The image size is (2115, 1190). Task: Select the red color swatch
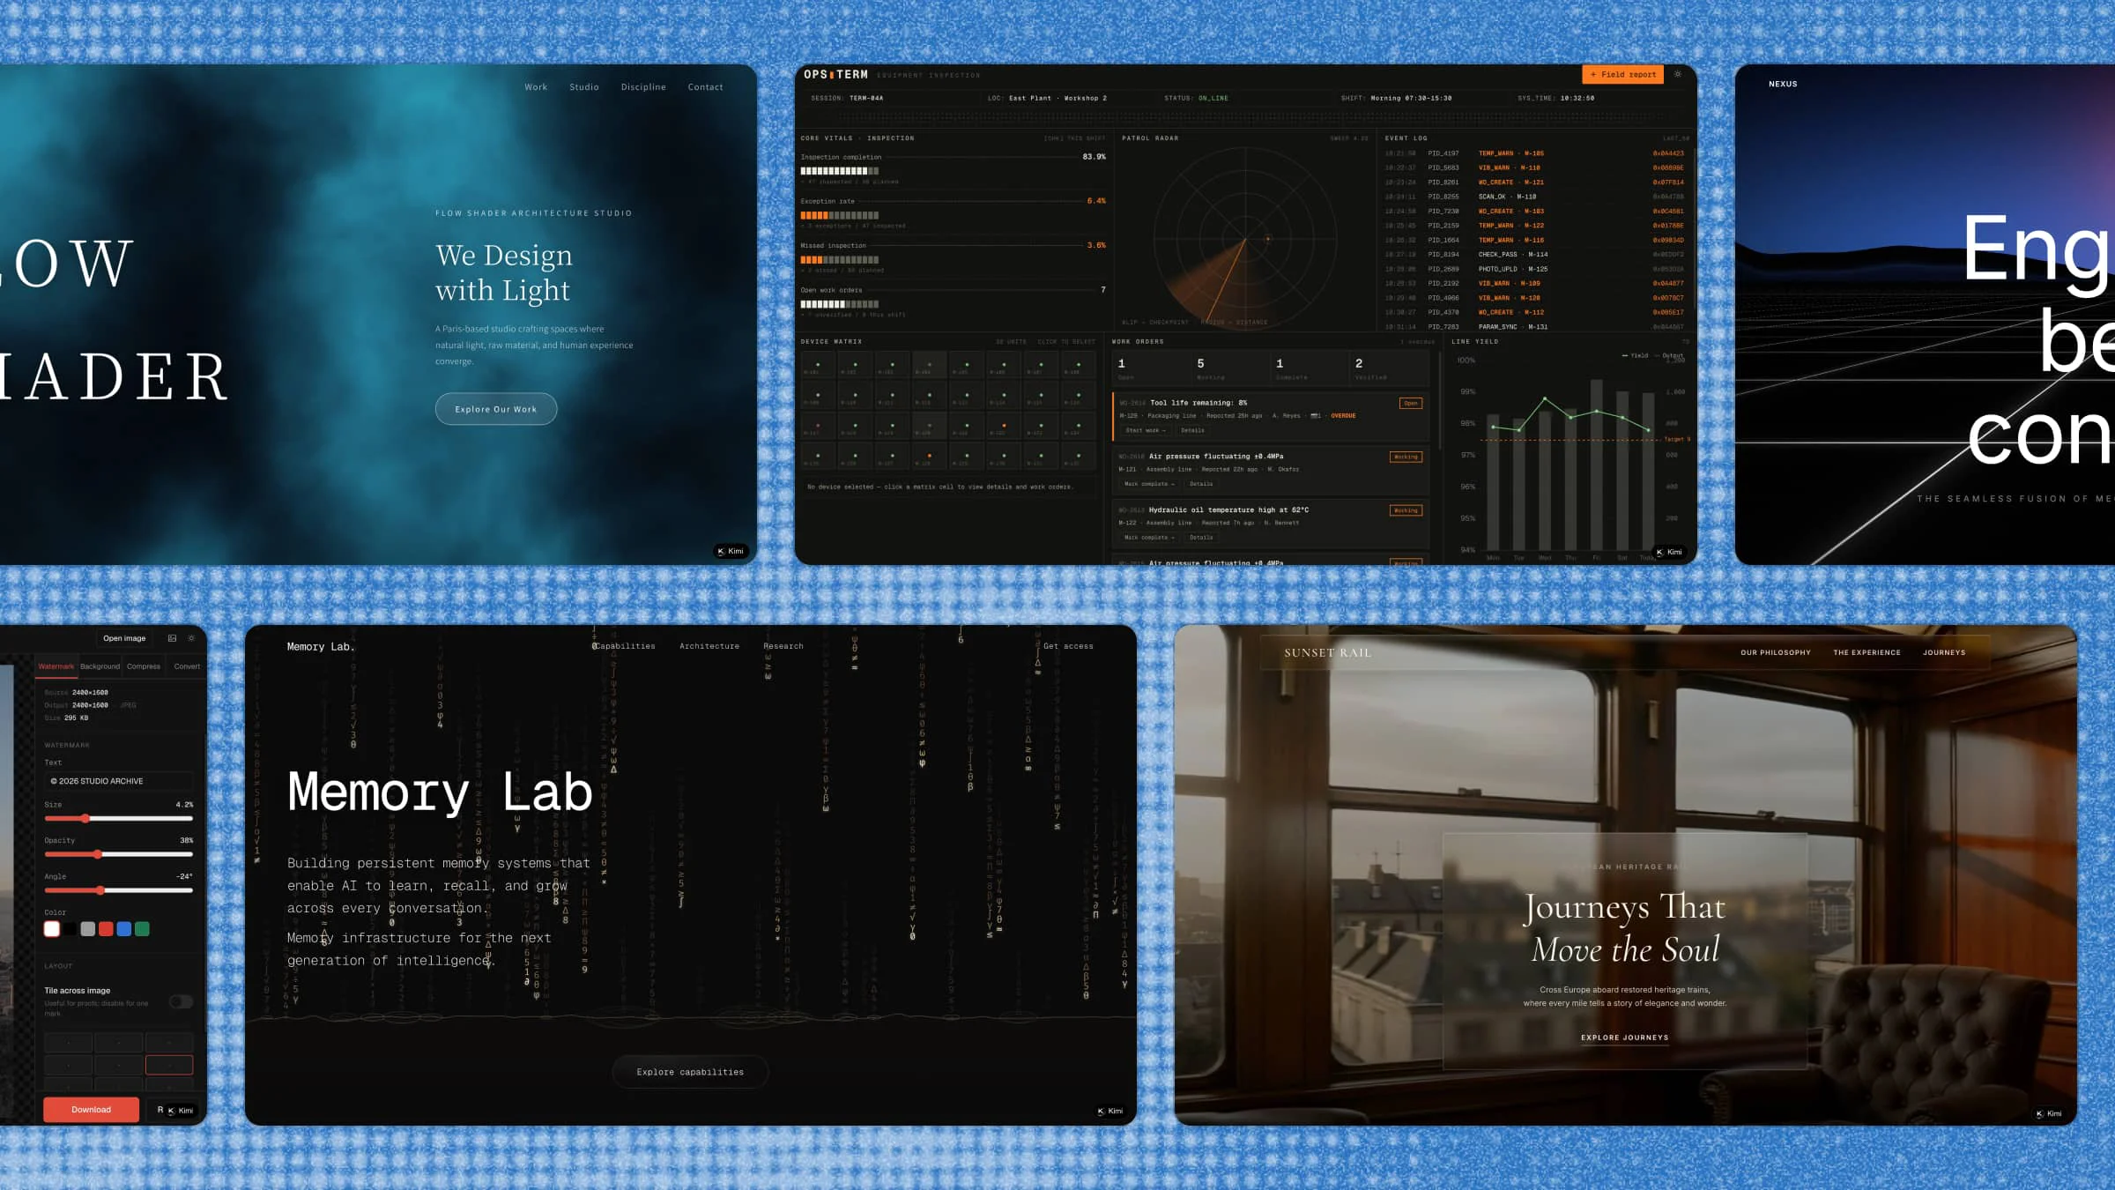(106, 929)
